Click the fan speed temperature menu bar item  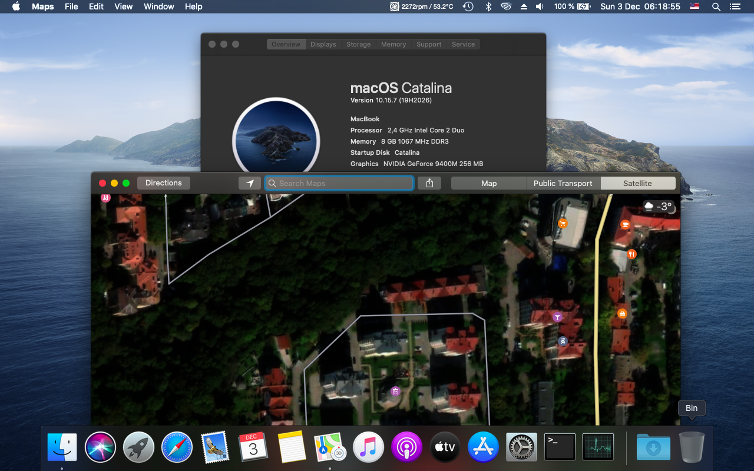422,6
